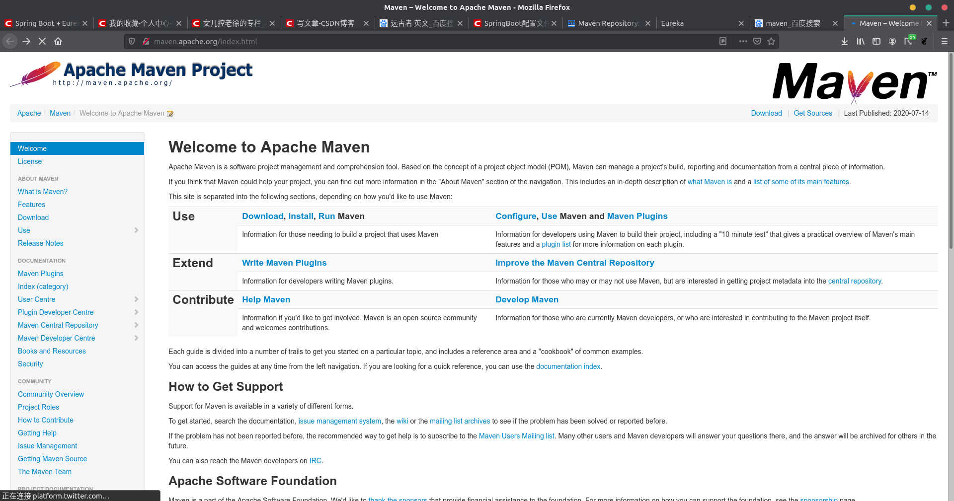Image resolution: width=954 pixels, height=501 pixels.
Task: Open a new tab with plus button
Action: pyautogui.click(x=946, y=23)
